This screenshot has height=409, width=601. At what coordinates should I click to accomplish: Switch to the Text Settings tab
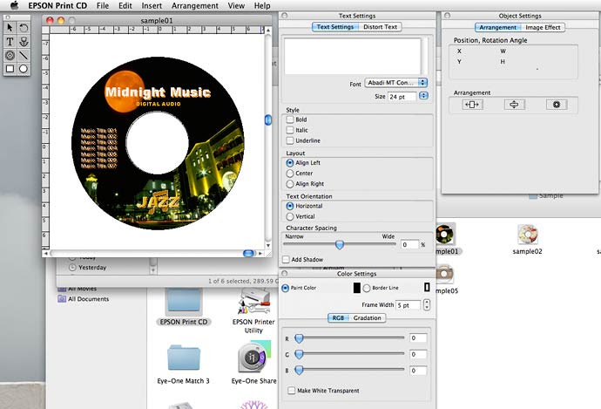335,27
